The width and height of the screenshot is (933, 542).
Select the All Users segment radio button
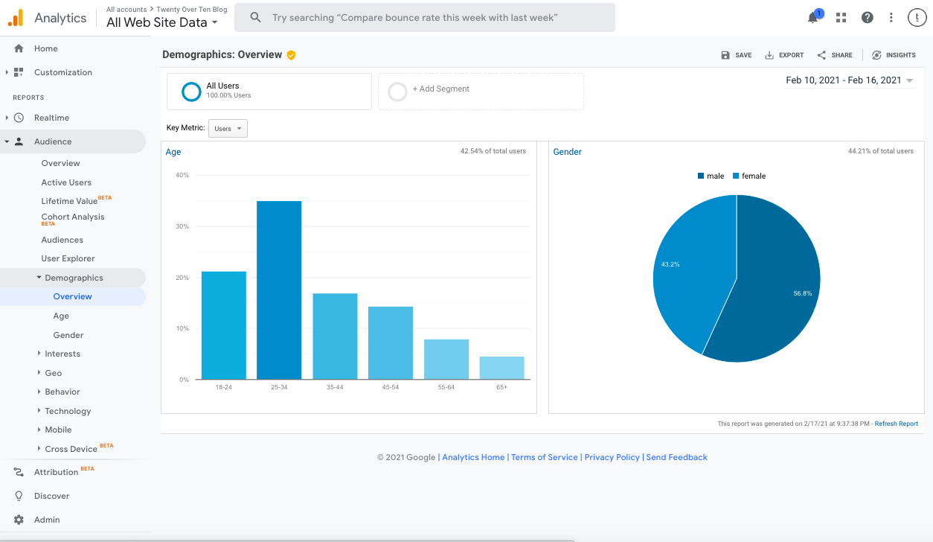(191, 91)
